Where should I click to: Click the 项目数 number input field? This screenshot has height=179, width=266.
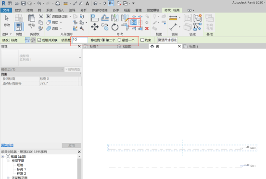[80, 40]
